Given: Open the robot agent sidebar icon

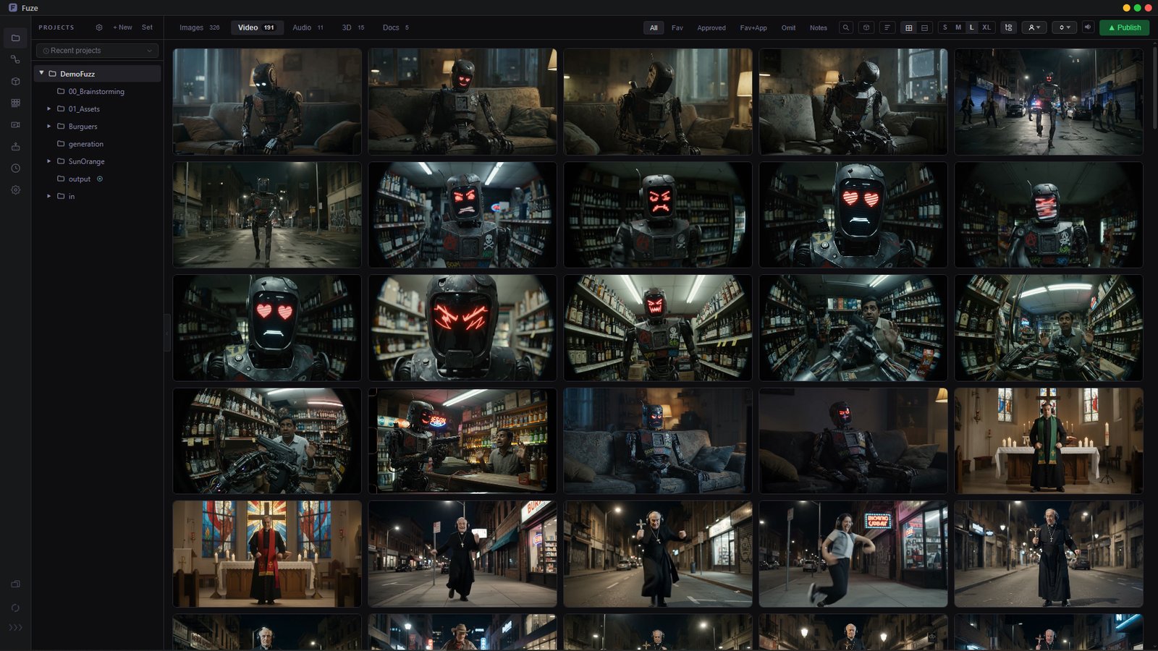Looking at the screenshot, I should (x=15, y=146).
